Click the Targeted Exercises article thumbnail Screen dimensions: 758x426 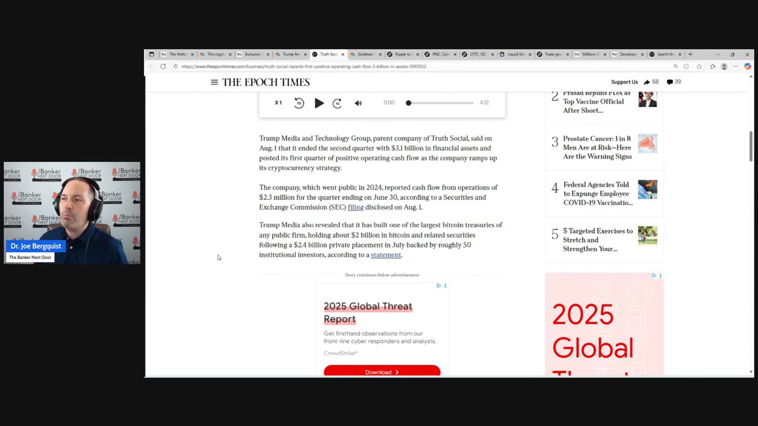pyautogui.click(x=647, y=235)
